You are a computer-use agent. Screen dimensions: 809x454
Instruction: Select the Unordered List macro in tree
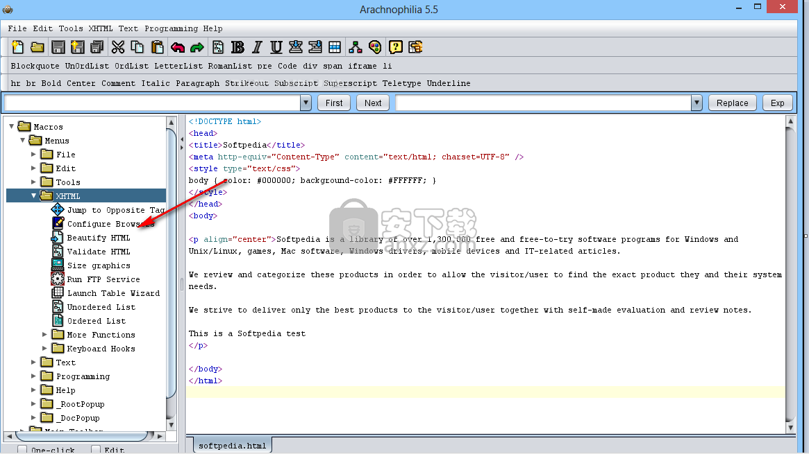coord(101,307)
